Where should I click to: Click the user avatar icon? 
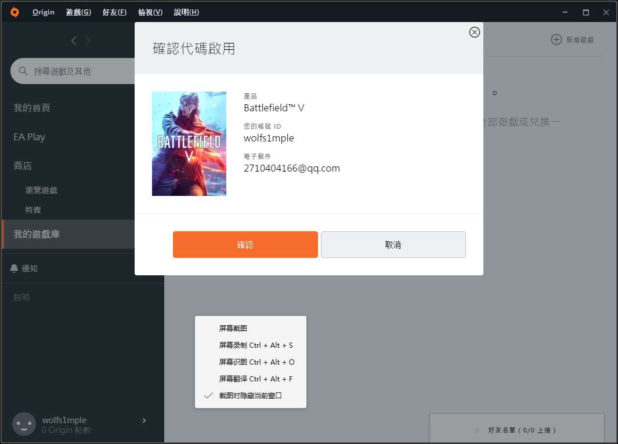24,424
